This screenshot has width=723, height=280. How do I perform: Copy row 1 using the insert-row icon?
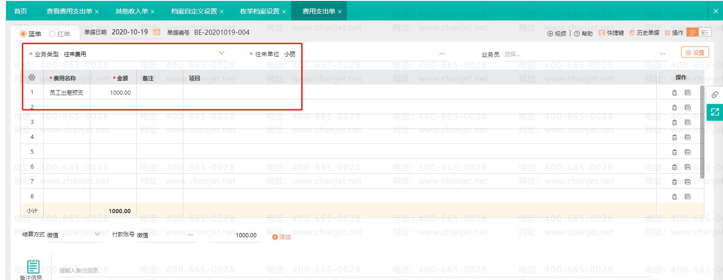687,93
